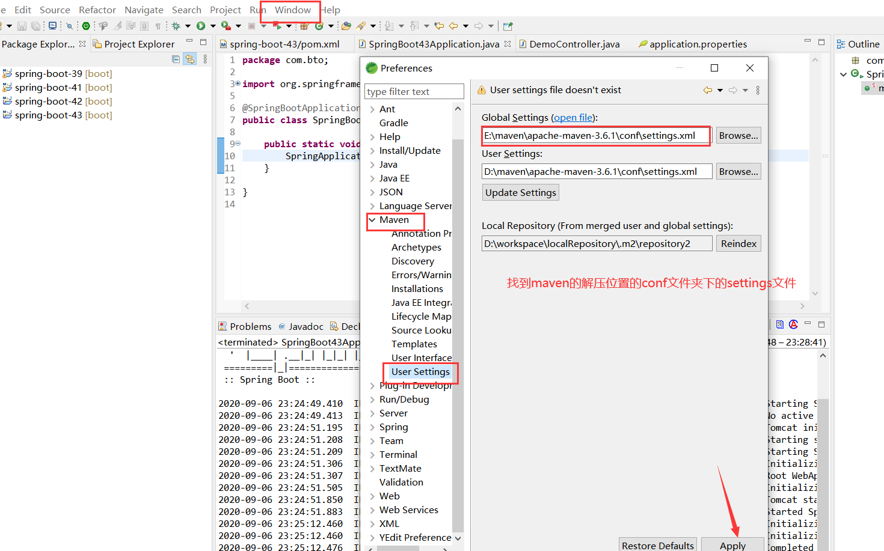Click the Collapse All icon in Package Explorer
Screen dimensions: 884x551
point(176,59)
